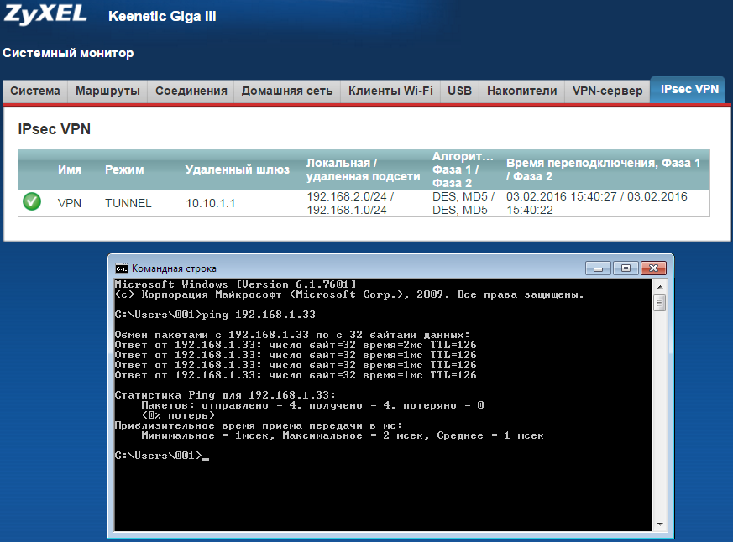Viewport: 733px width, 542px height.
Task: Click the Режим column header
Action: pos(124,169)
